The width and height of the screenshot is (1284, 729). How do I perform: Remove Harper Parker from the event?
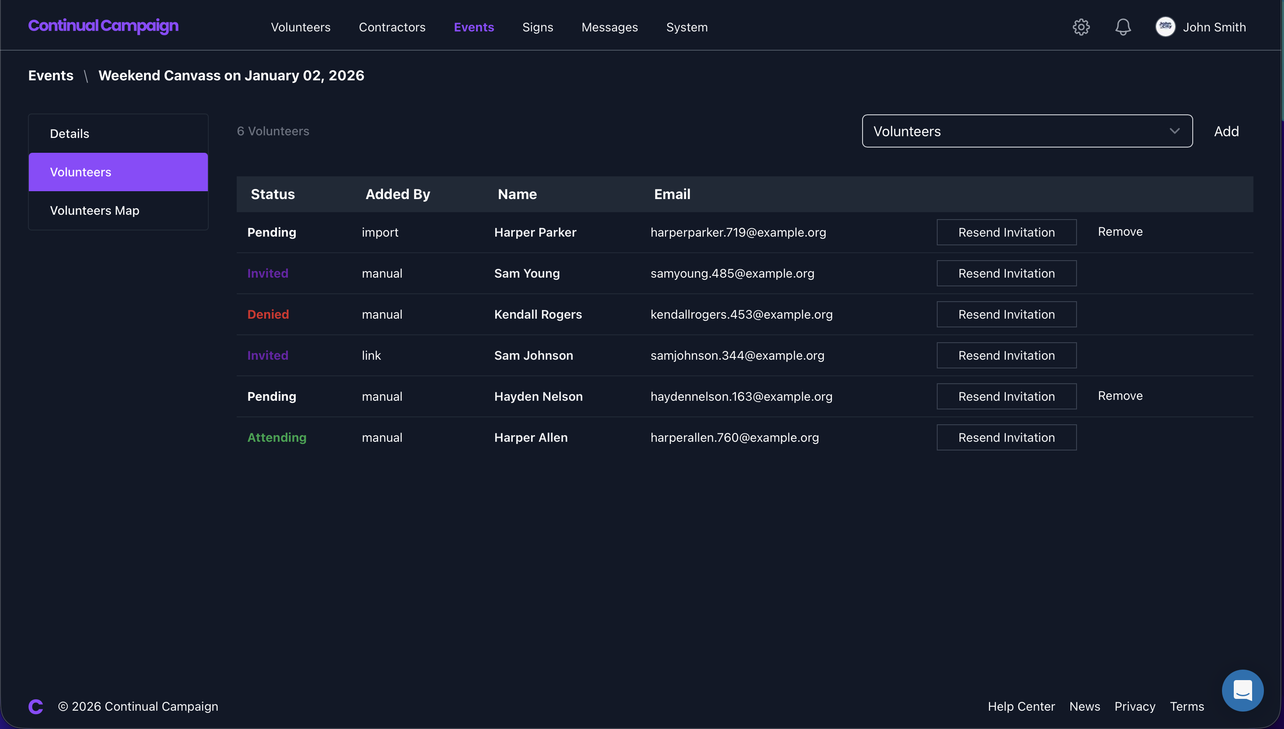point(1120,231)
